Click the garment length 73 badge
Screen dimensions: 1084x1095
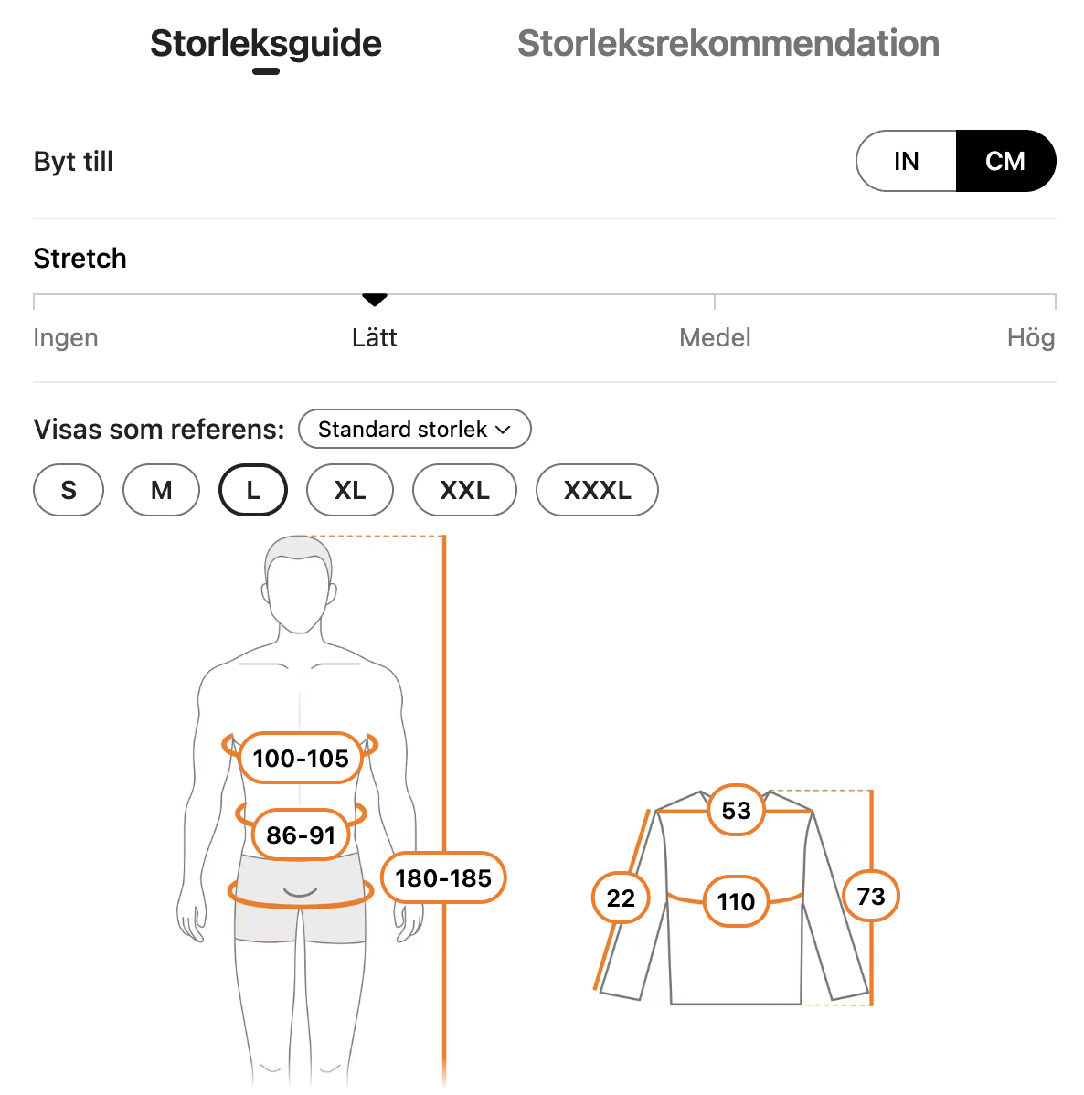871,896
